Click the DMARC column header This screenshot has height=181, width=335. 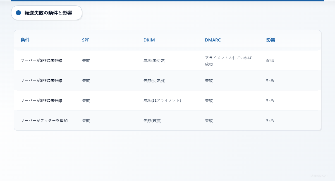point(213,40)
